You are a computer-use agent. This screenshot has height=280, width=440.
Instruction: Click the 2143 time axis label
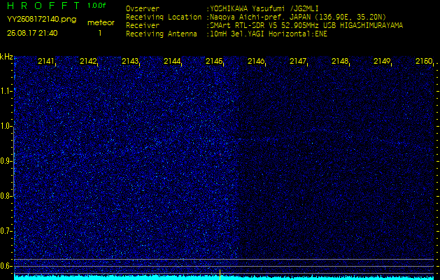click(x=129, y=61)
